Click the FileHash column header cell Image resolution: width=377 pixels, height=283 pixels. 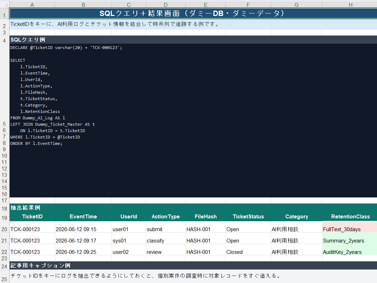coord(206,217)
